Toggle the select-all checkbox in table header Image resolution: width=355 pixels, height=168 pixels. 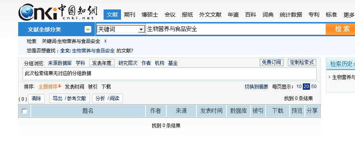click(24, 111)
